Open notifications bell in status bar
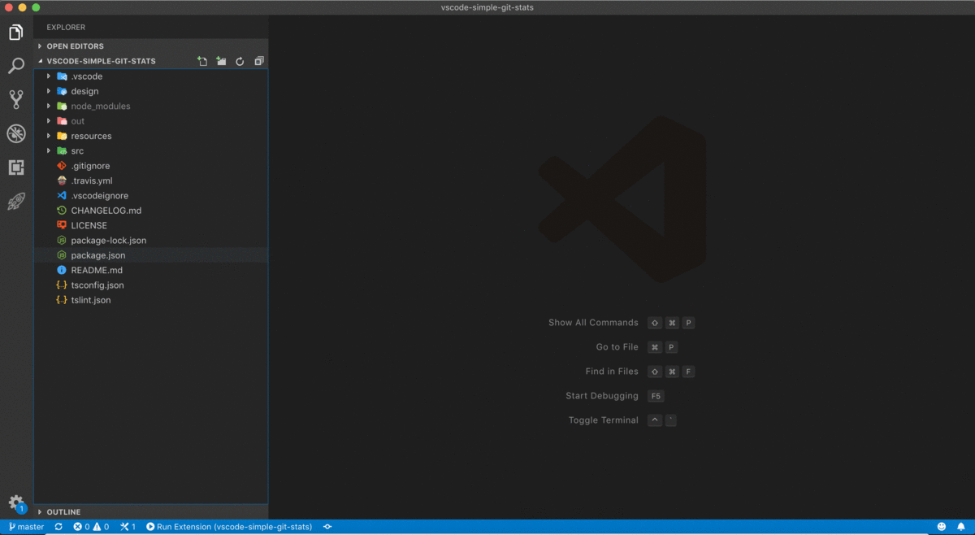Image resolution: width=975 pixels, height=535 pixels. [x=961, y=527]
